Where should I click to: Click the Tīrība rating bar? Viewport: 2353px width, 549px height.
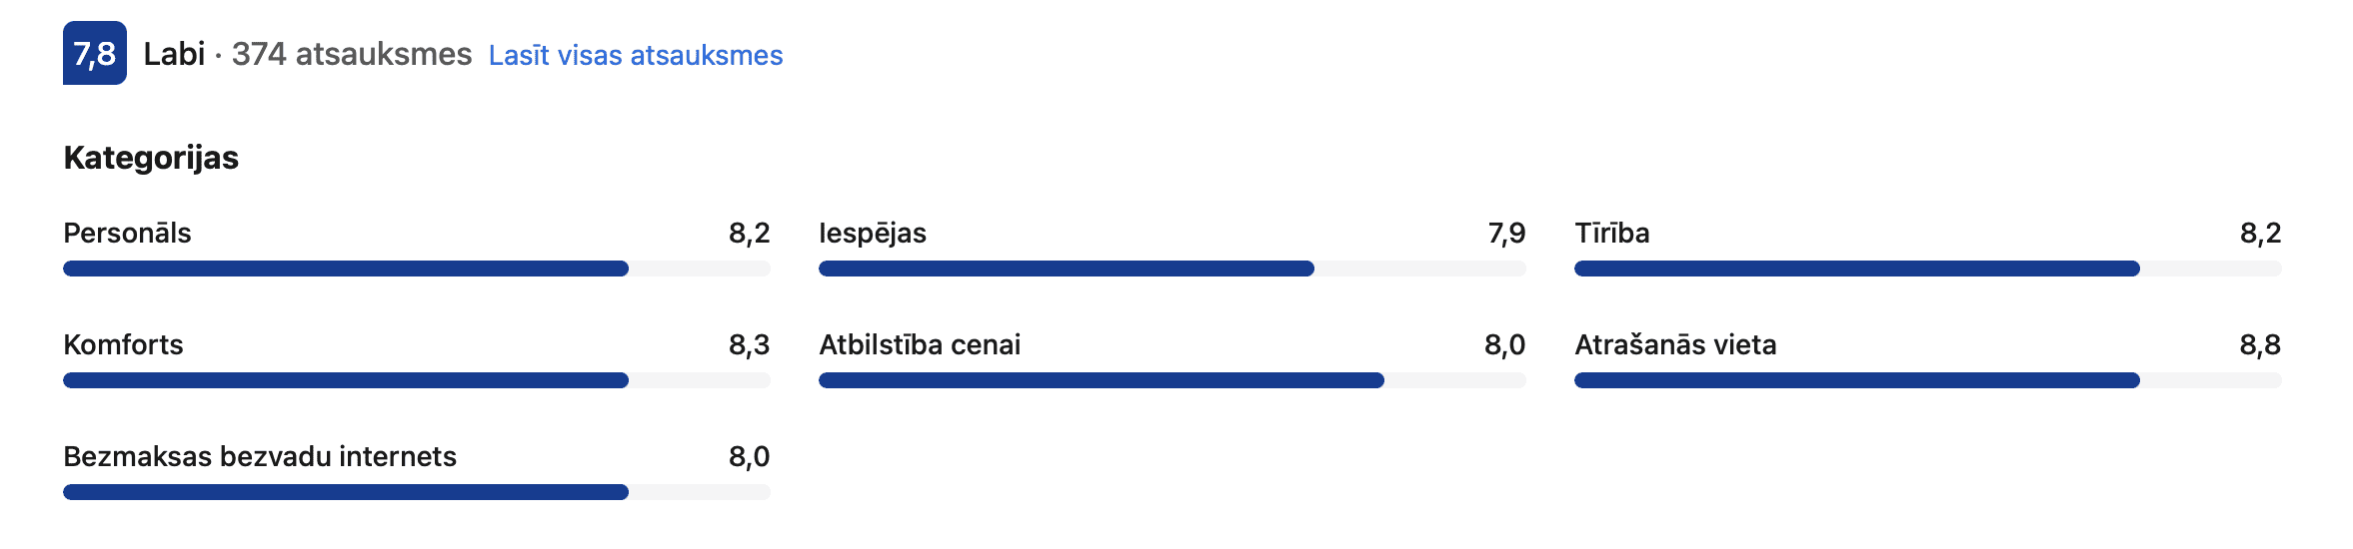click(x=1928, y=269)
